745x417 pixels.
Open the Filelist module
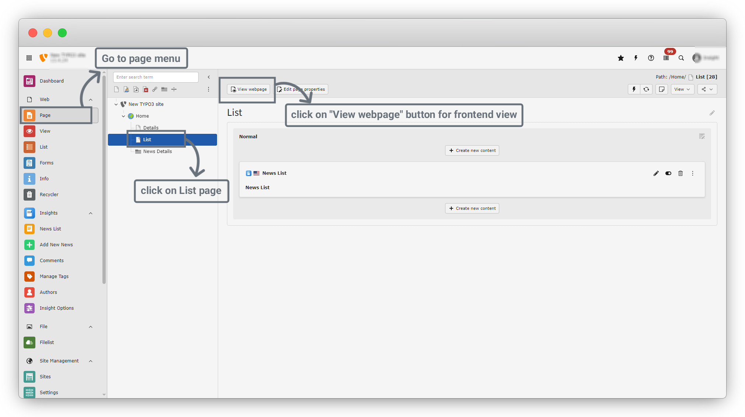[47, 343]
